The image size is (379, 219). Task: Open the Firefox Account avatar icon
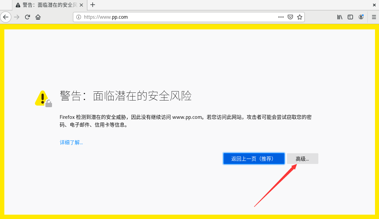tap(361, 17)
